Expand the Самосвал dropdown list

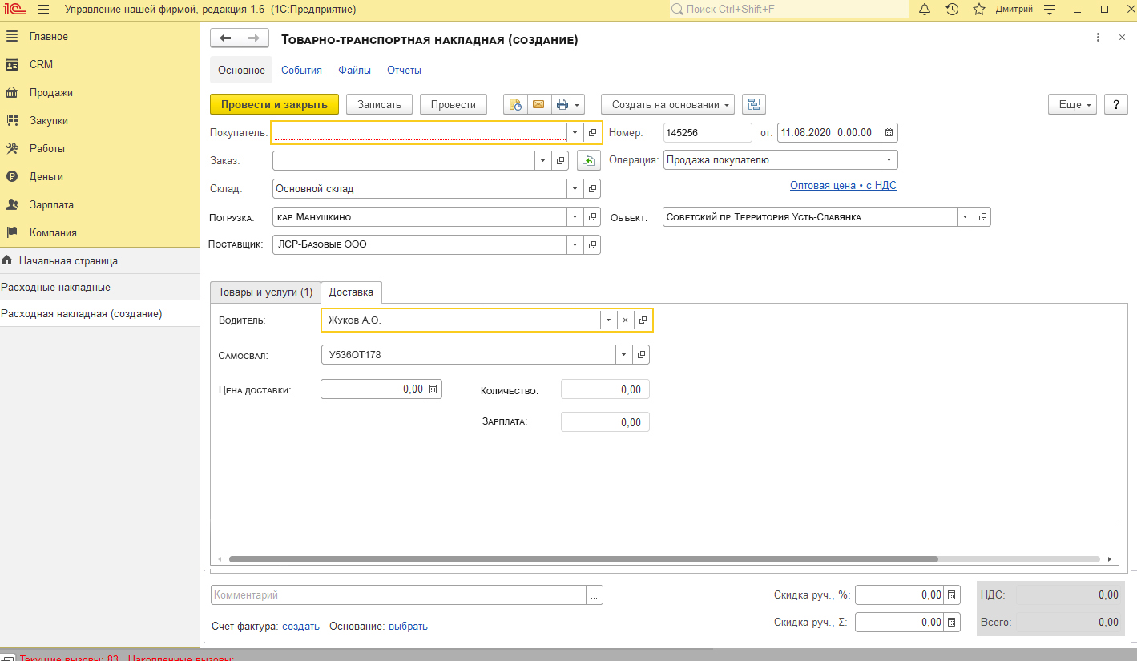[x=623, y=354]
